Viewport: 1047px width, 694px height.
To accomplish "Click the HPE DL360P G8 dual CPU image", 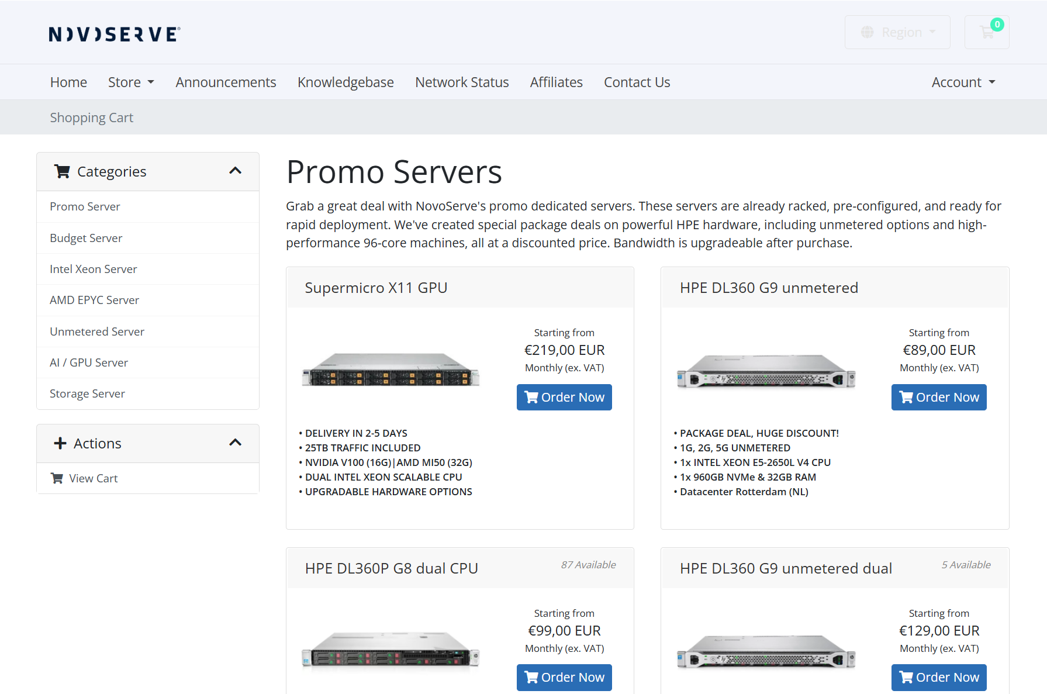I will [x=391, y=650].
